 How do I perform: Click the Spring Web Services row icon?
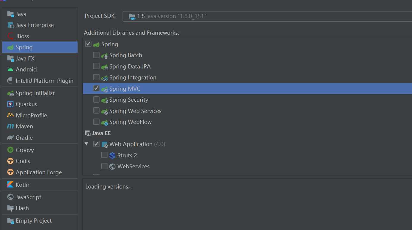(104, 111)
